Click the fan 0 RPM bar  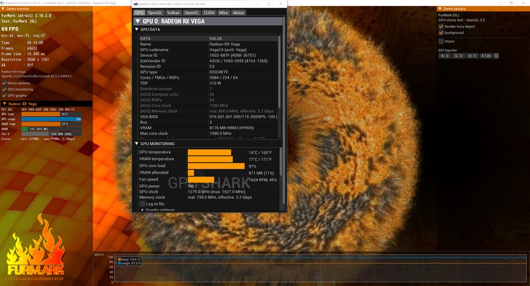(x=51, y=134)
